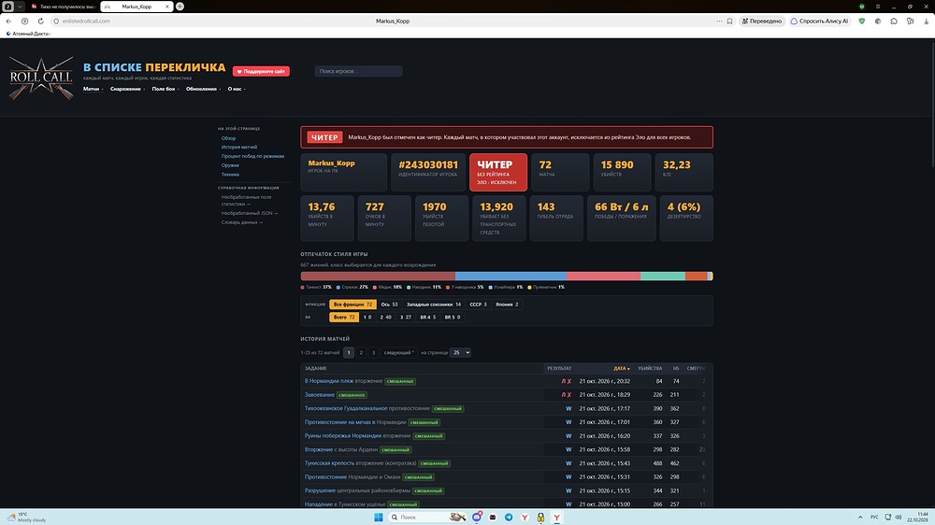Viewport: 935px width, 525px height.
Task: Filter by Ось 53 faction
Action: [x=389, y=304]
